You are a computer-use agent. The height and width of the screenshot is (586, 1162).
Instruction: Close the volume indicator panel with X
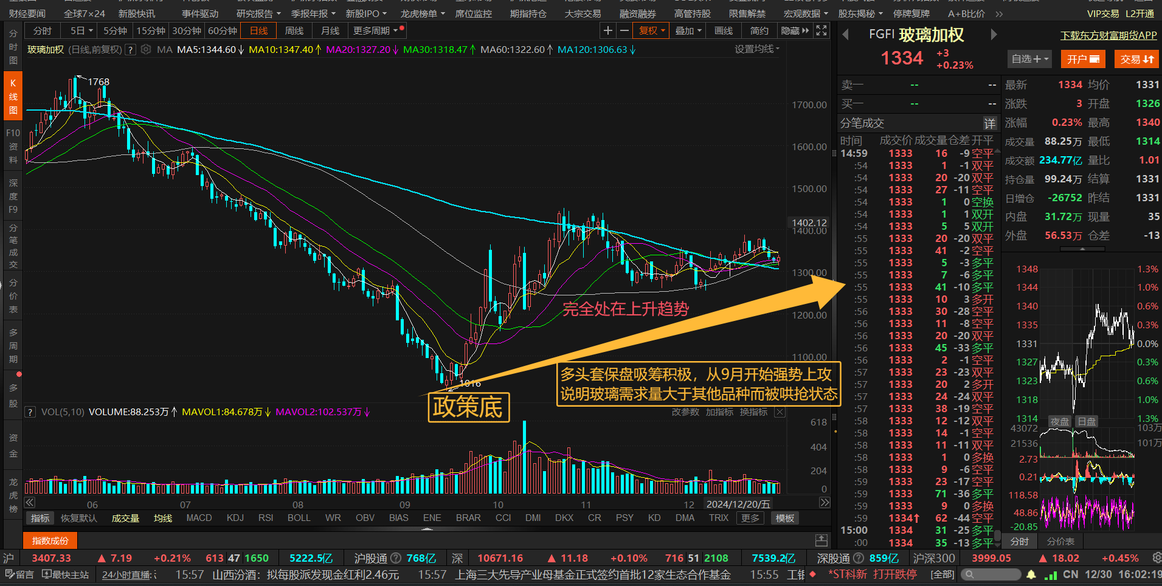coord(780,412)
